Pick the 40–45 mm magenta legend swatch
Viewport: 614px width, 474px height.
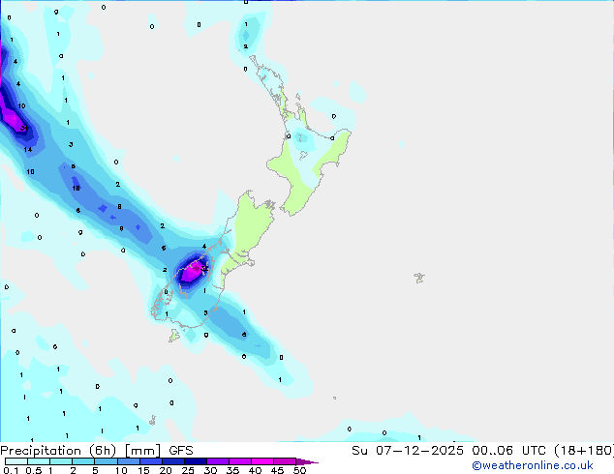coord(262,461)
